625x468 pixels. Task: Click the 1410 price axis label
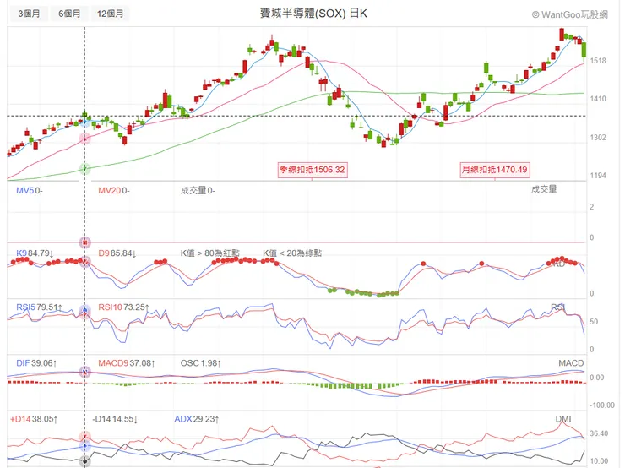(598, 99)
